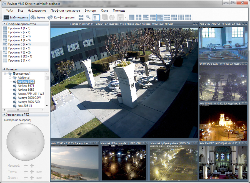Select 4x4 grid layout icon

[x=188, y=17]
